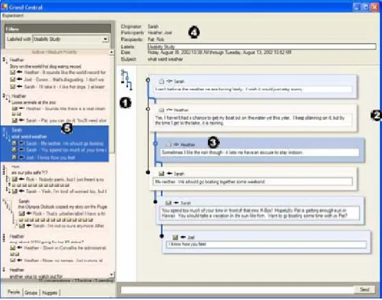The width and height of the screenshot is (382, 300).
Task: Click thread tree icon beside "Story on the world hot dog" conversation
Action: point(5,60)
